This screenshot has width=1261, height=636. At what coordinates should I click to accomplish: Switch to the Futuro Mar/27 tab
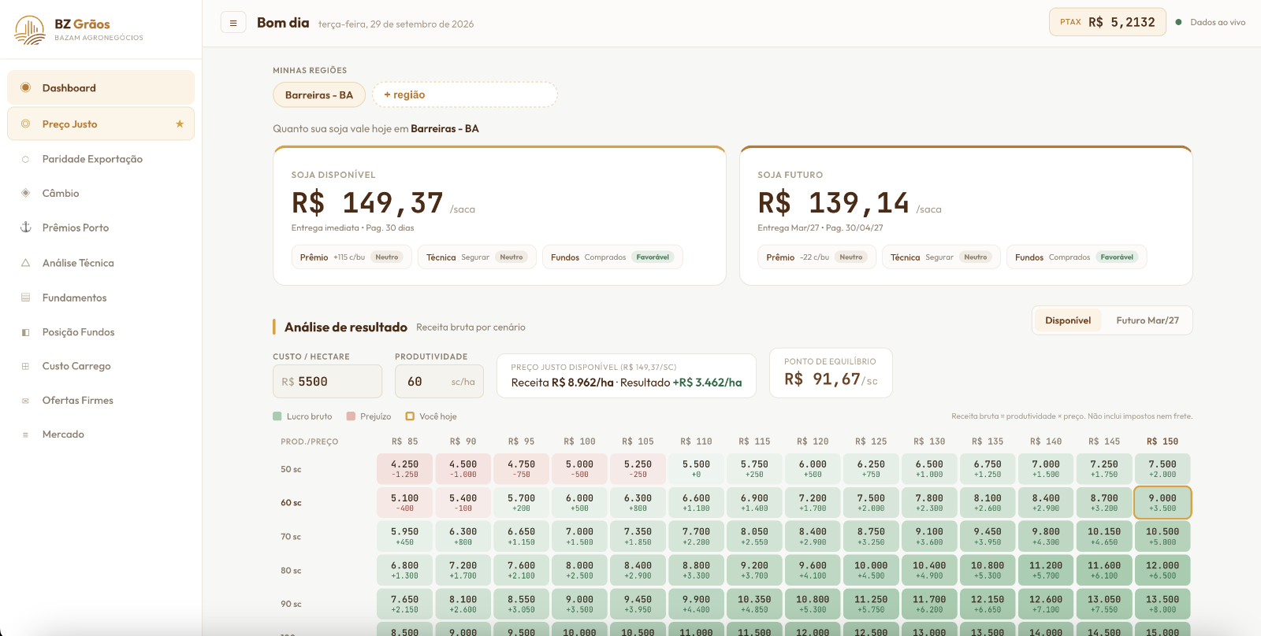coord(1148,320)
